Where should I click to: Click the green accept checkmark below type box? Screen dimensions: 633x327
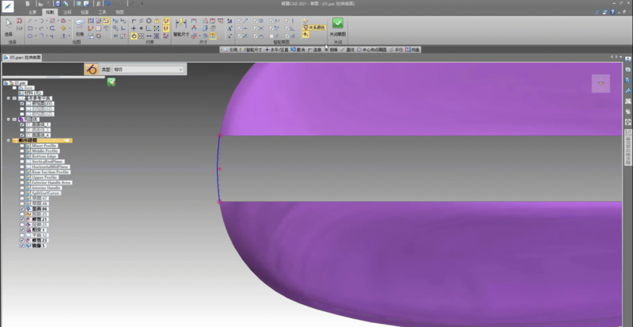click(x=112, y=82)
